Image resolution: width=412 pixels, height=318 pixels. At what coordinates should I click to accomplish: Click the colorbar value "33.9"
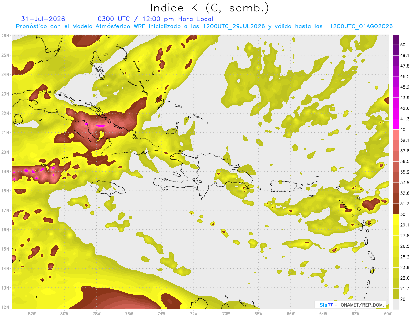404,182
